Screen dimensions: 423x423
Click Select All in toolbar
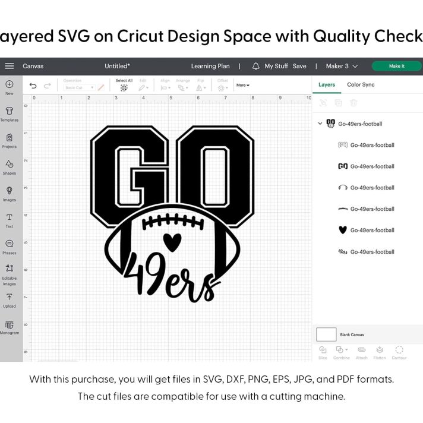(x=124, y=85)
